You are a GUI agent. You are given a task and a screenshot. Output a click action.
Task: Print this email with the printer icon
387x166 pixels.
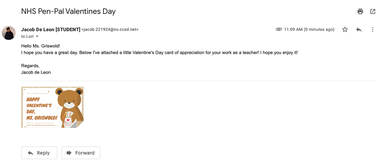pyautogui.click(x=360, y=11)
